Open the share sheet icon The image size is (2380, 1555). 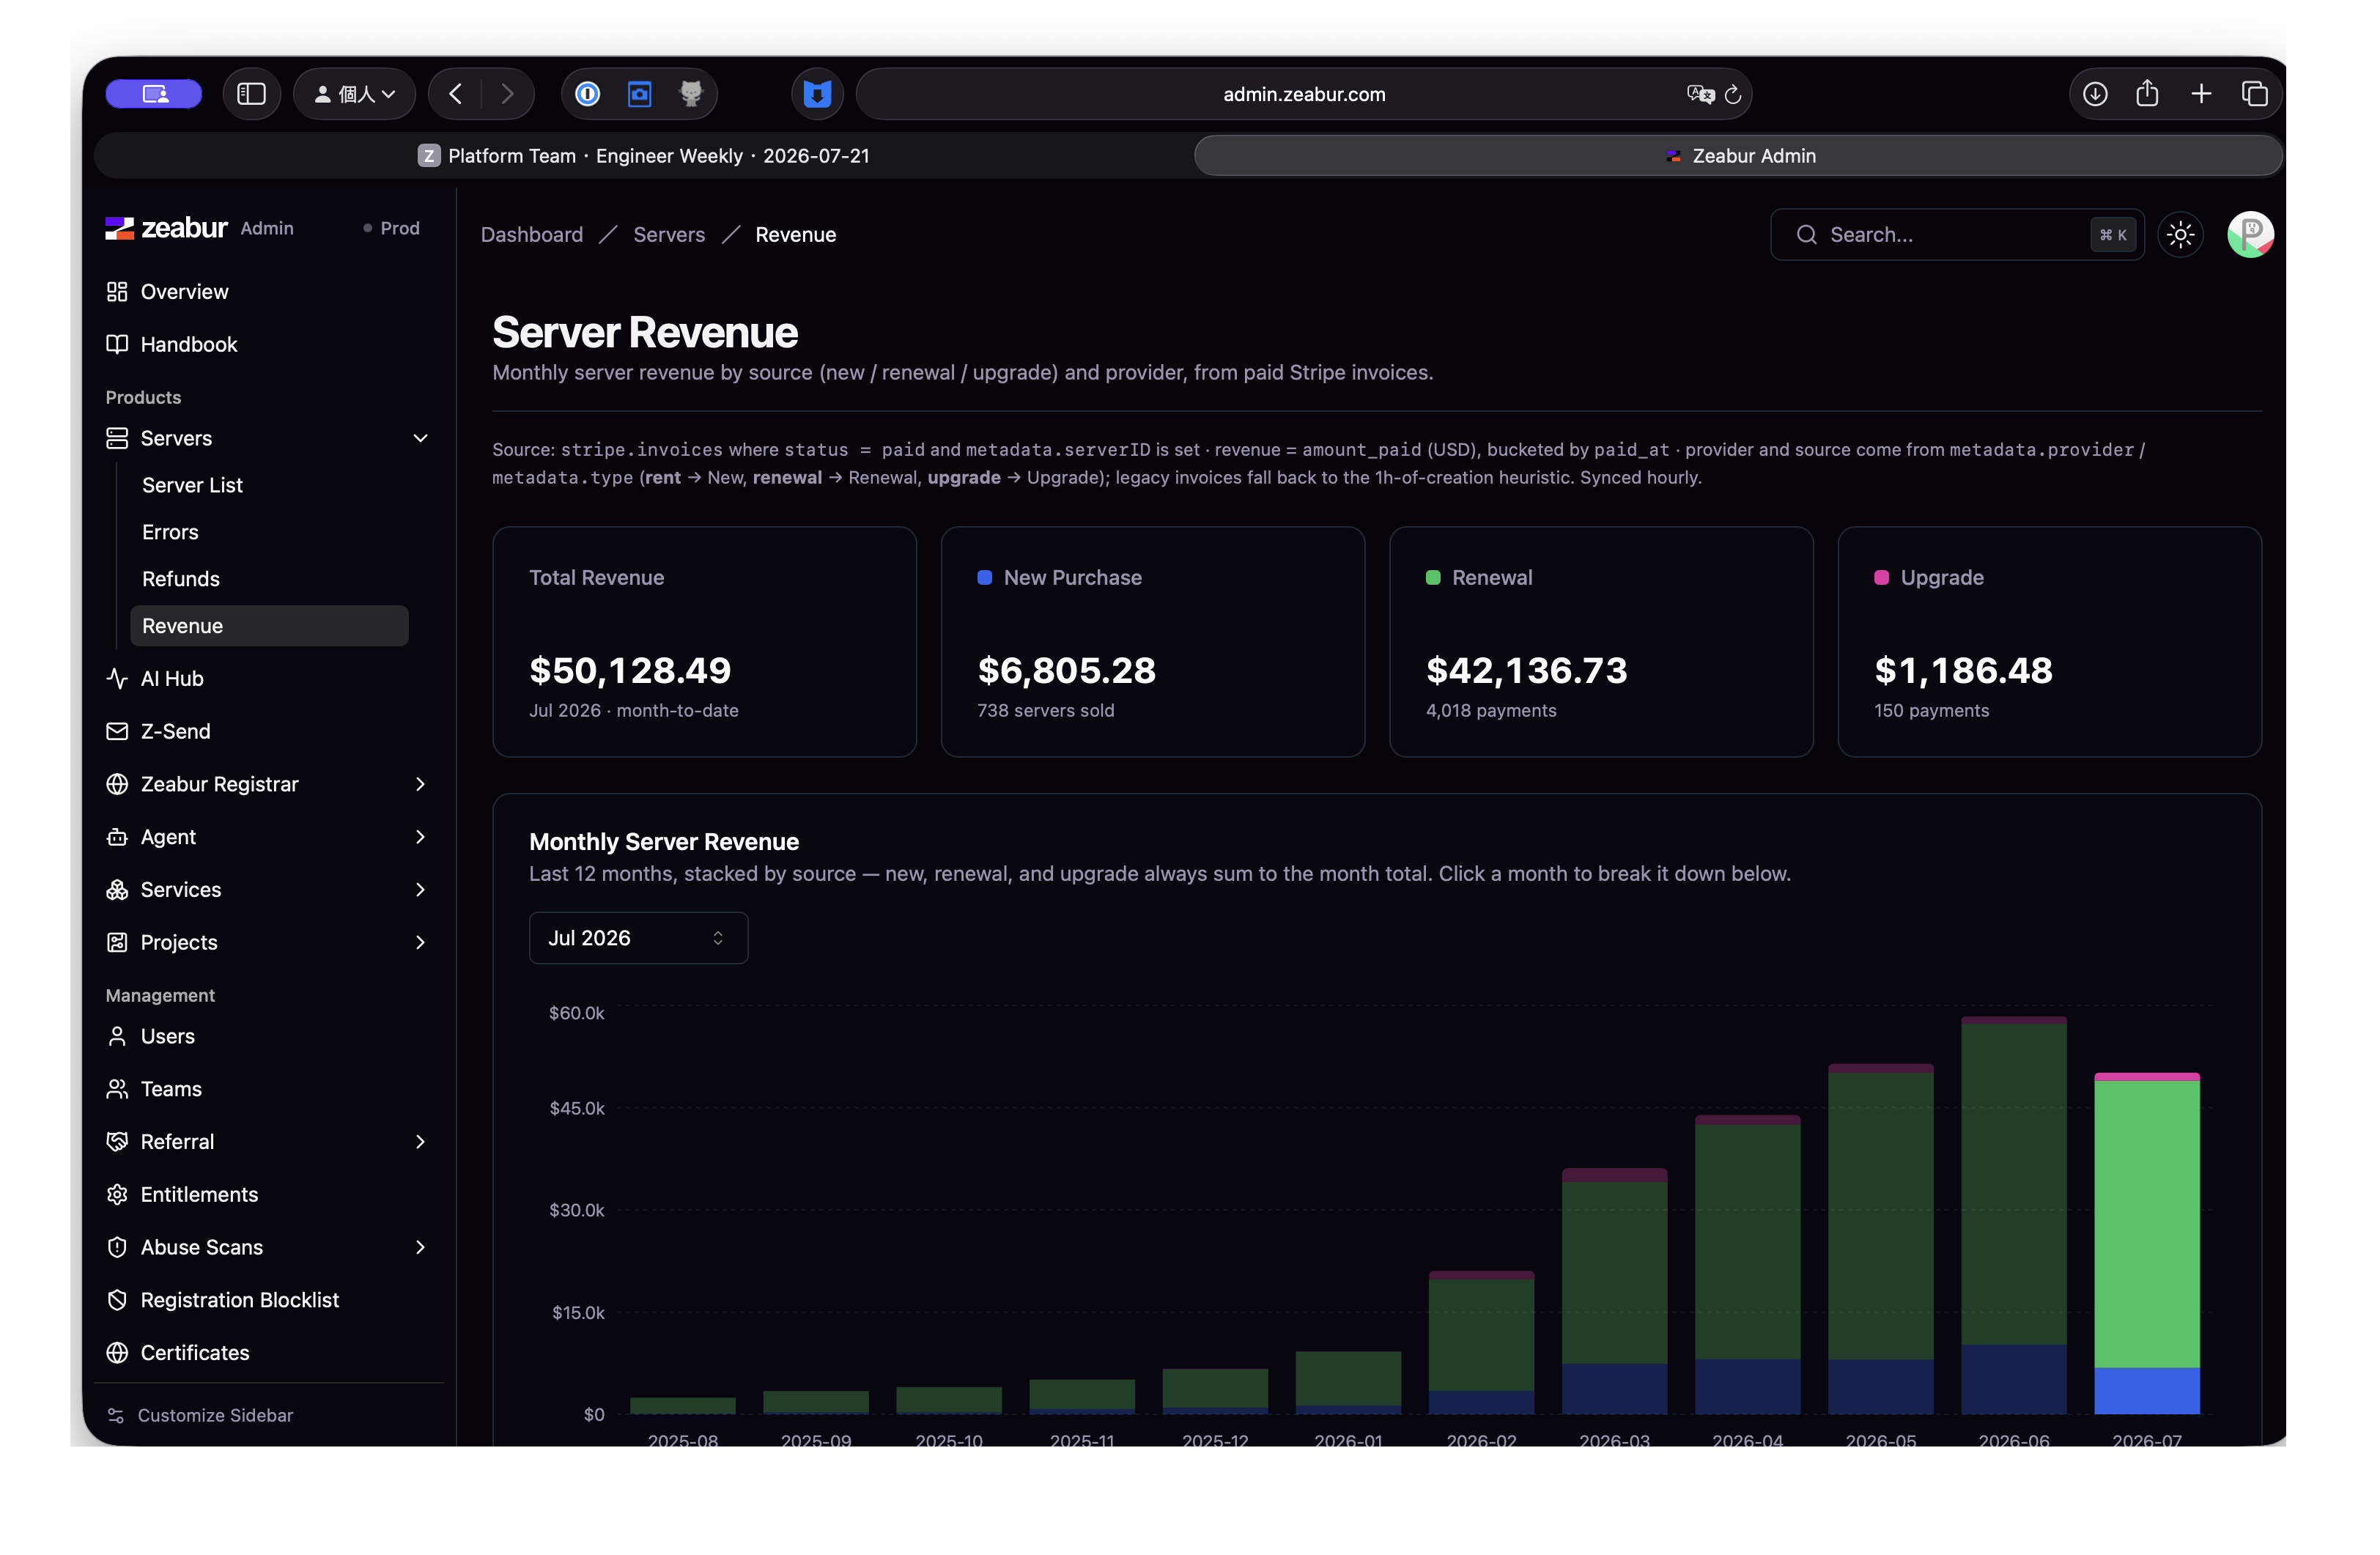tap(2147, 93)
